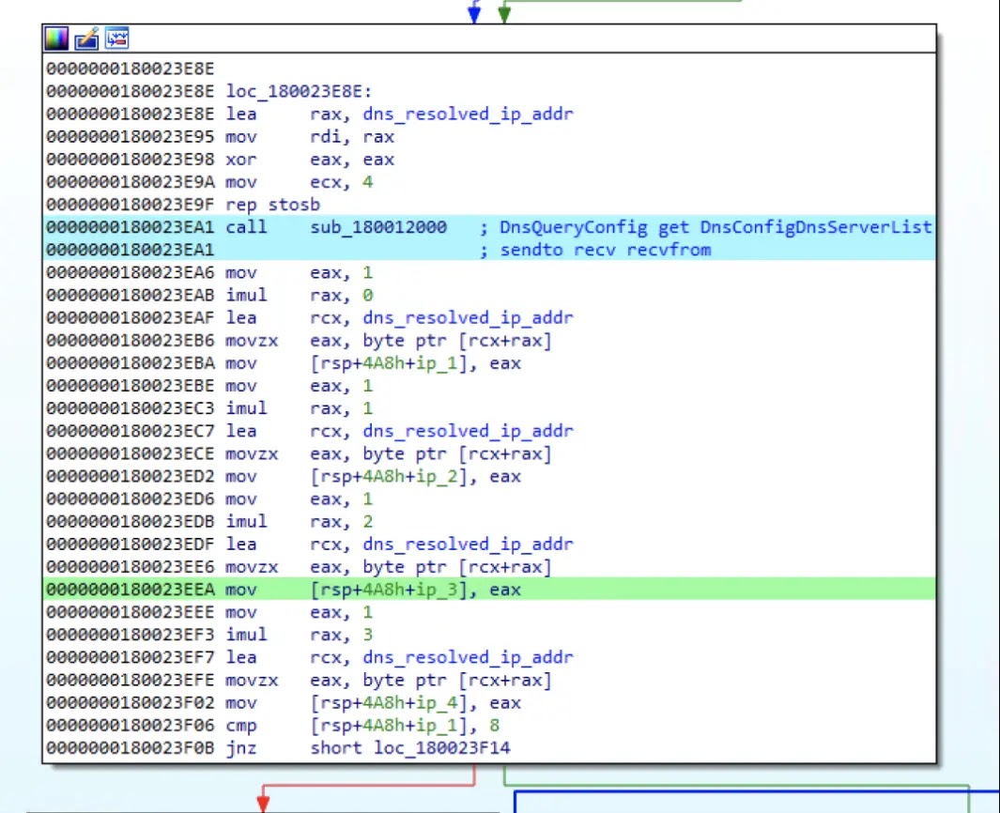Select the xor eax, eax line

point(310,160)
